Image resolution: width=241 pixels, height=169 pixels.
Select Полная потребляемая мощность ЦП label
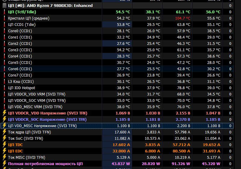point(45,164)
